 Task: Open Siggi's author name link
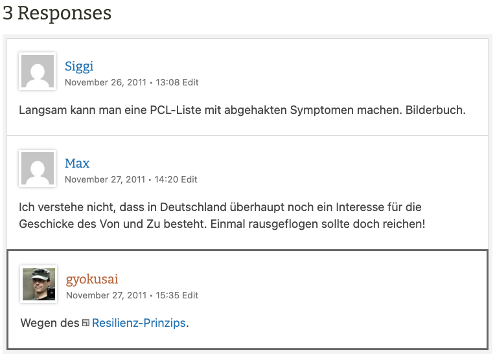tap(79, 66)
